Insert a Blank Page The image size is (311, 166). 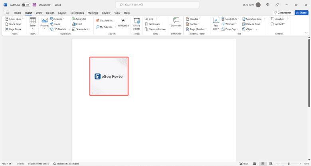(13, 24)
